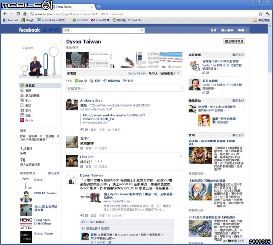Click the search magnifier button
The height and width of the screenshot is (245, 273).
point(142,30)
